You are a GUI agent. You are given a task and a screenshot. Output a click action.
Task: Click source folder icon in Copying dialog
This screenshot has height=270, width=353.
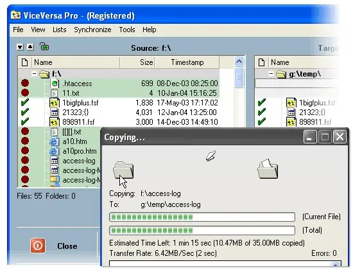(123, 170)
